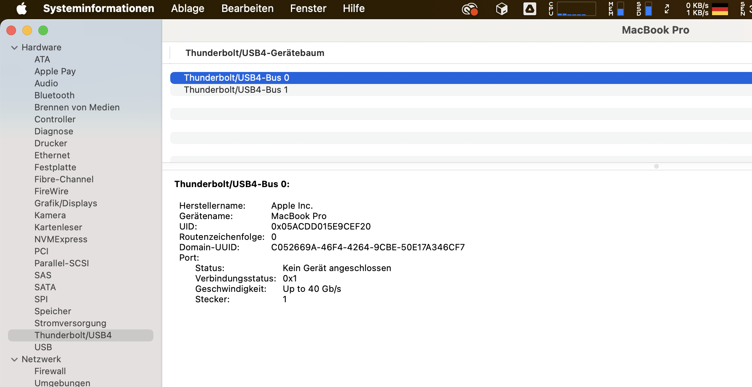This screenshot has height=387, width=752.
Task: Open the Bearbeiten menu
Action: [x=248, y=8]
